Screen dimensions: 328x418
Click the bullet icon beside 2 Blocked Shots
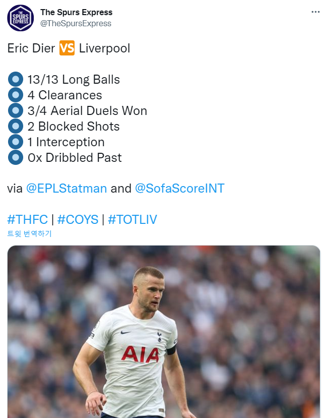click(x=16, y=127)
